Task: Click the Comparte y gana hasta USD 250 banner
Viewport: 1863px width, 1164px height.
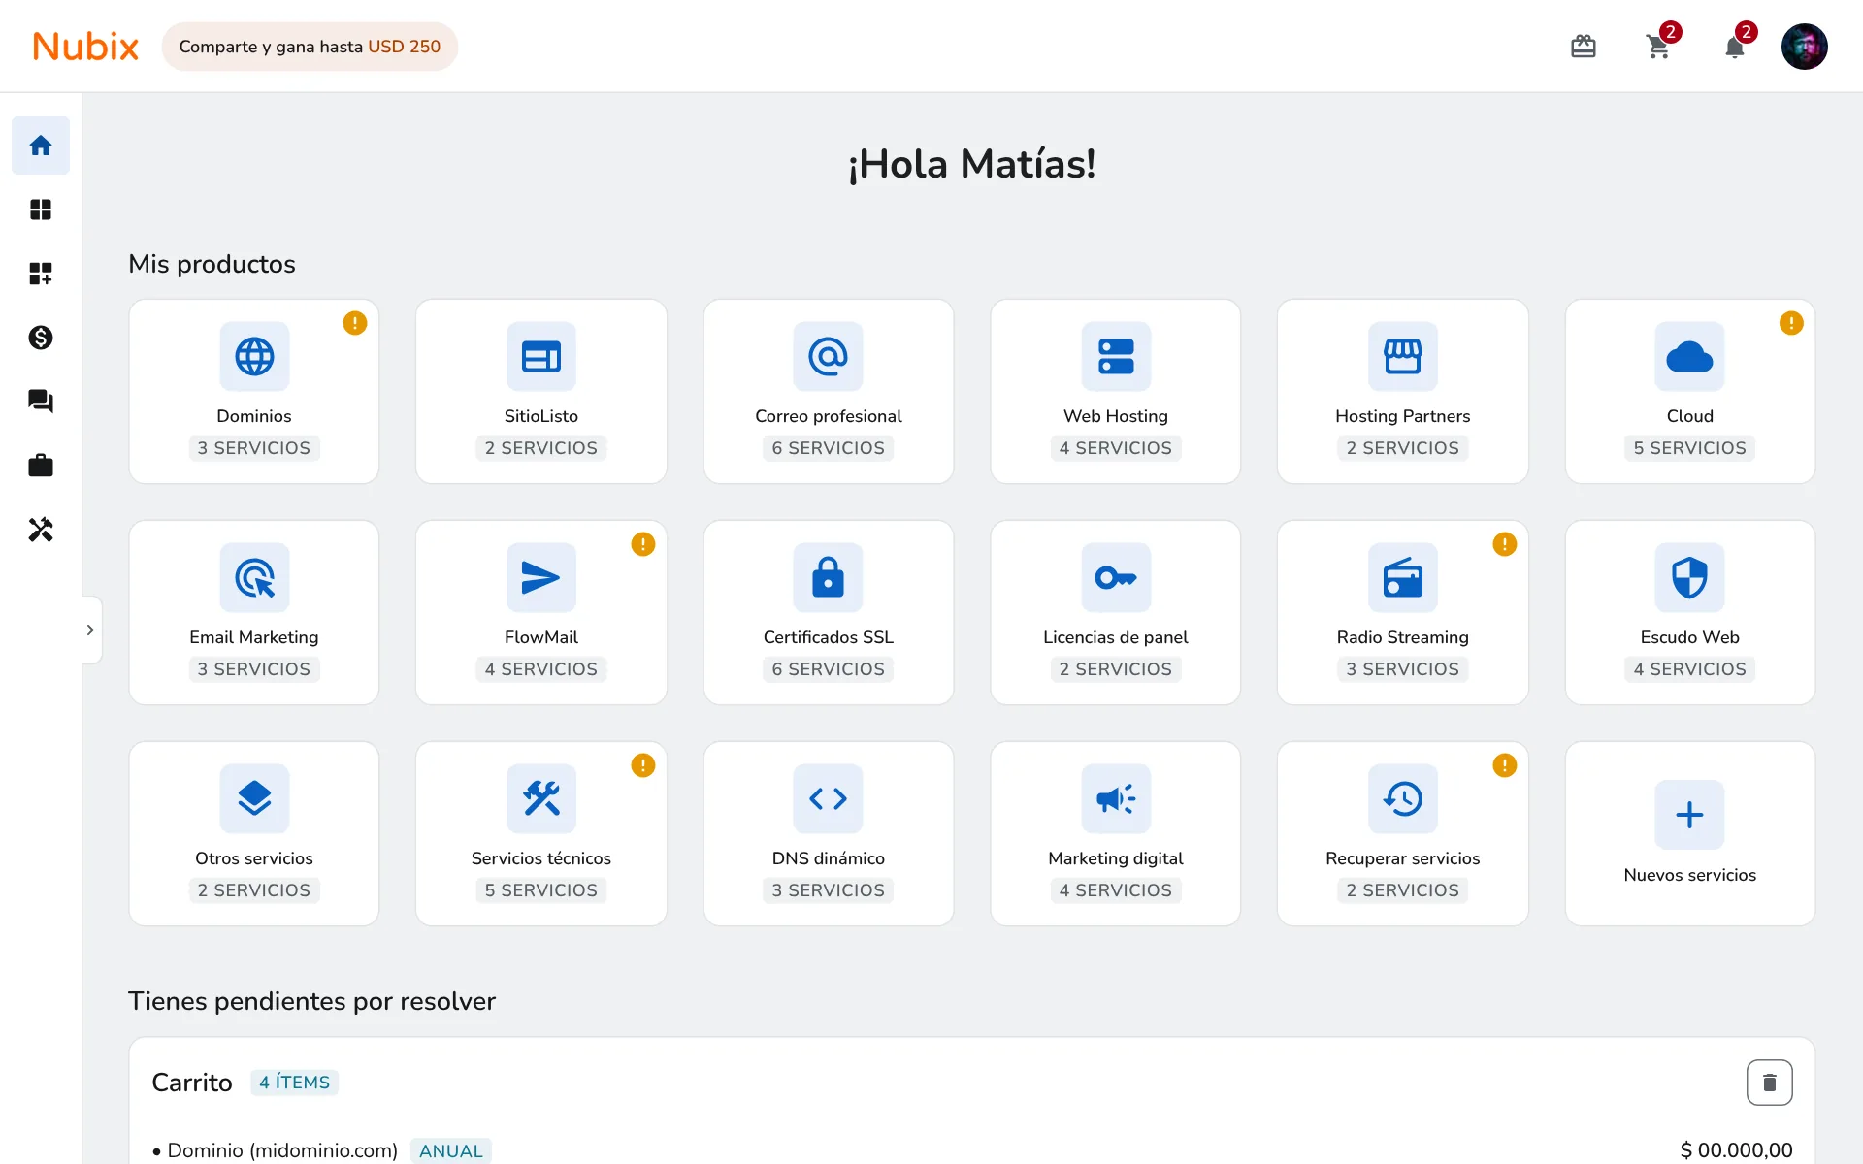Action: point(310,47)
